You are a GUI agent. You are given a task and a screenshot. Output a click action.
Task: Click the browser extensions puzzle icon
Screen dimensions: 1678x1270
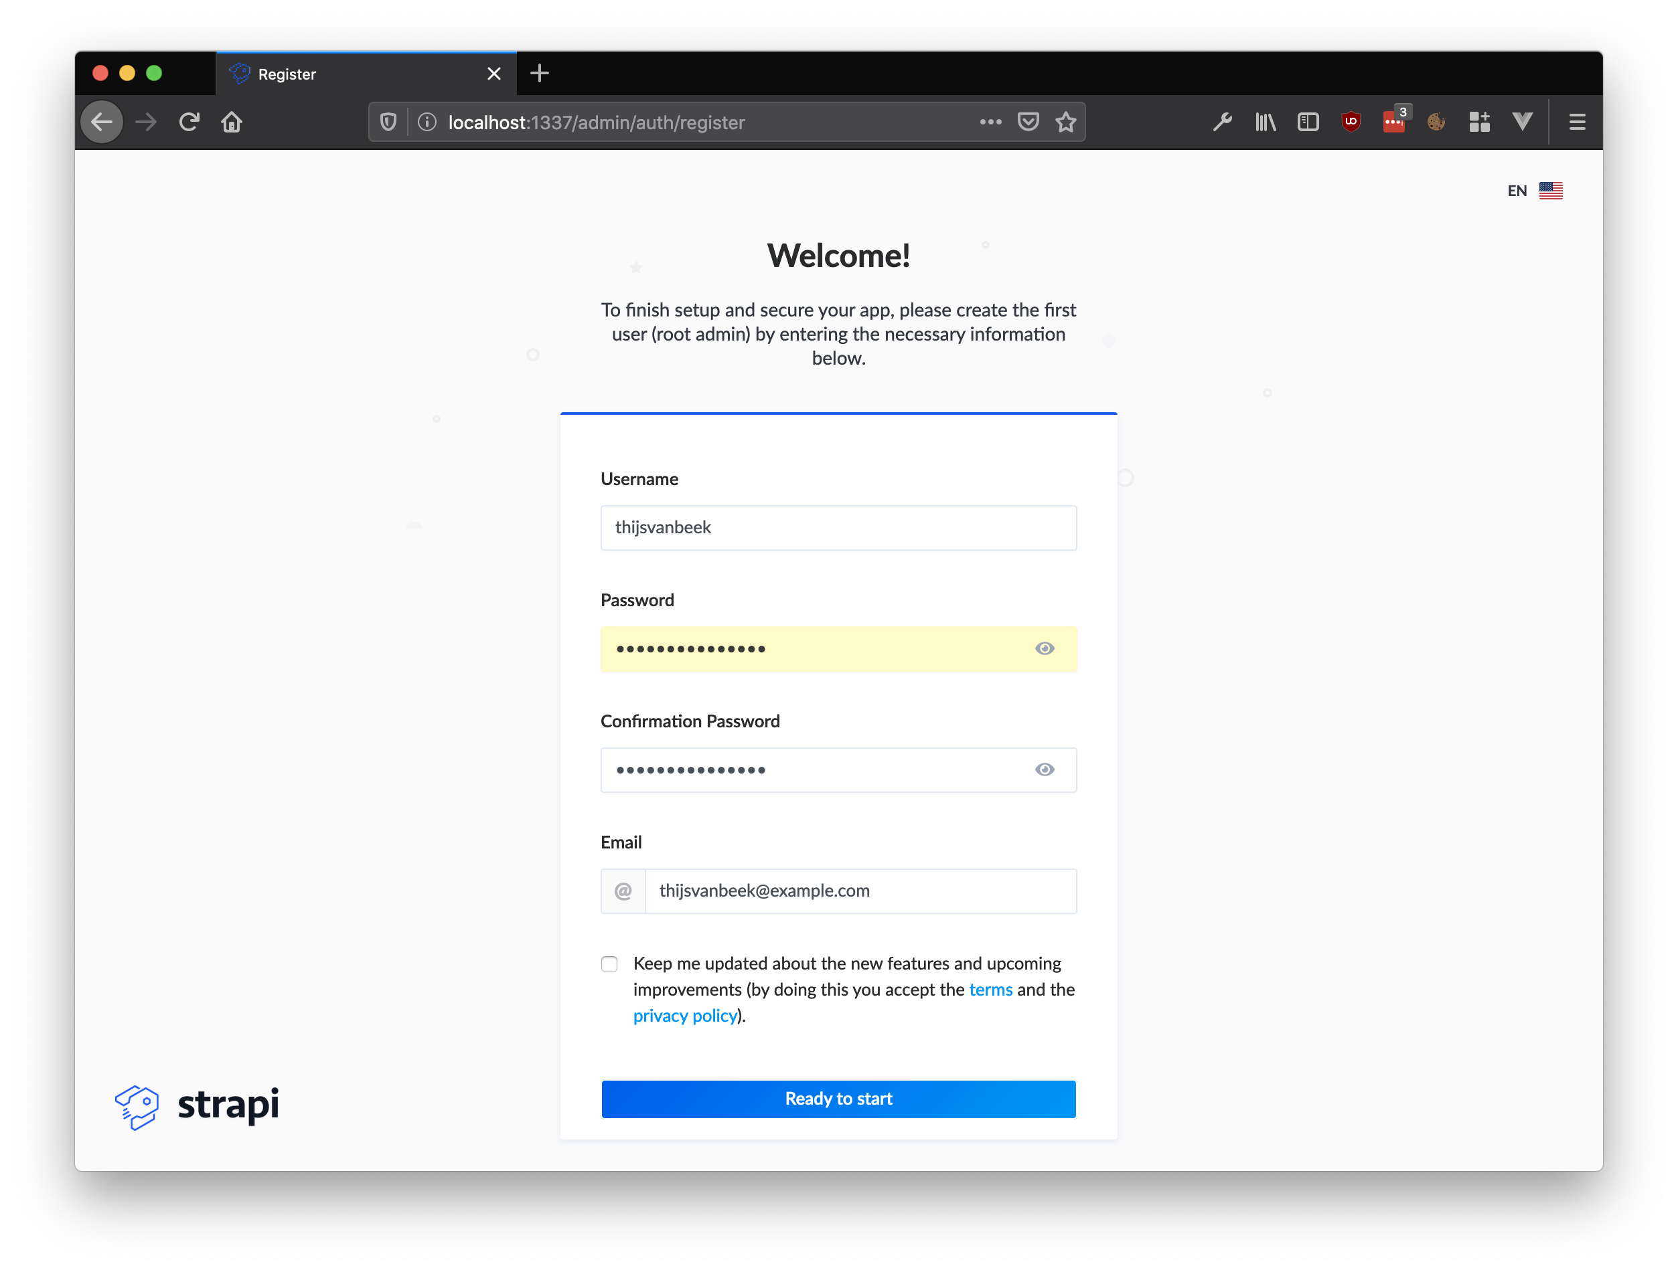coord(1479,121)
